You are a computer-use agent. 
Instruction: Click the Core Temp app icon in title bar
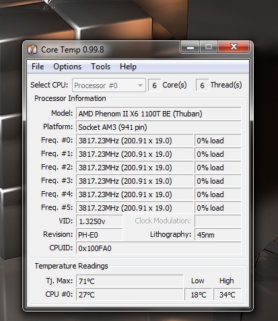pyautogui.click(x=32, y=50)
